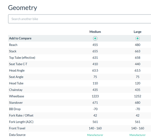Select the Medium column header
Image resolution: width=151 pixels, height=140 pixels.
[x=95, y=32]
